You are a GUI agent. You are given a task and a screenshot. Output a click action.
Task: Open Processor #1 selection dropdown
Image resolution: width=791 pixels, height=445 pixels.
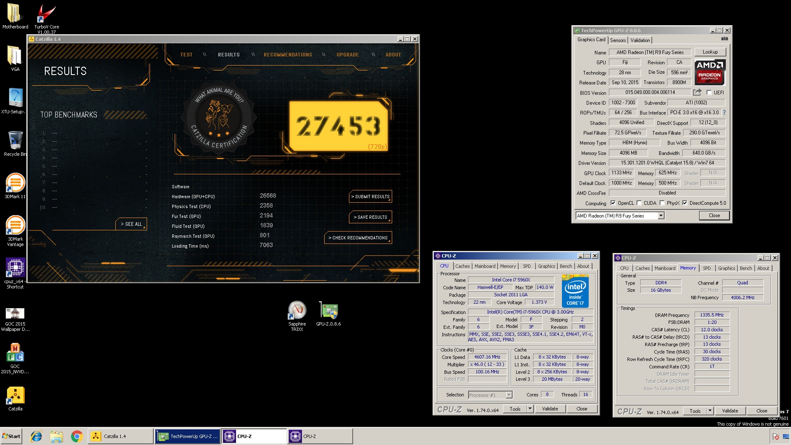coord(509,395)
